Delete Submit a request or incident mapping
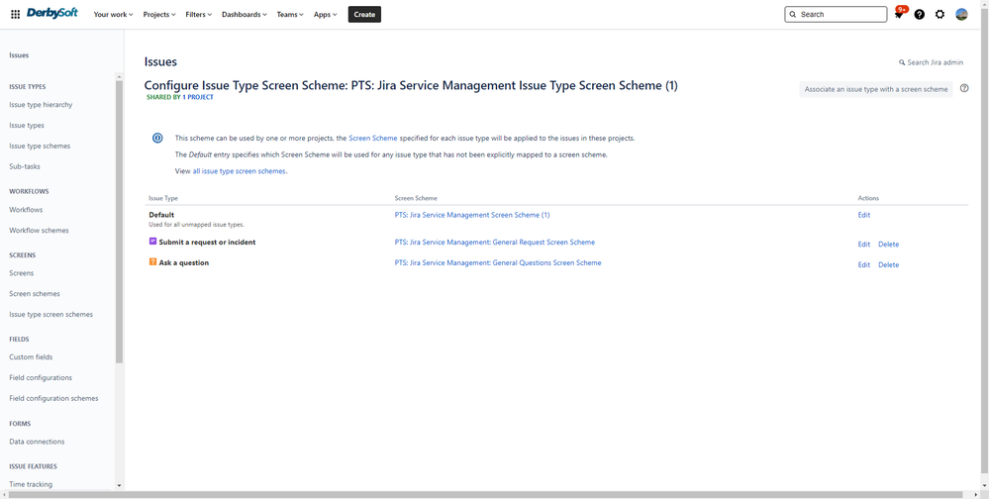Image resolution: width=989 pixels, height=499 pixels. coord(888,245)
